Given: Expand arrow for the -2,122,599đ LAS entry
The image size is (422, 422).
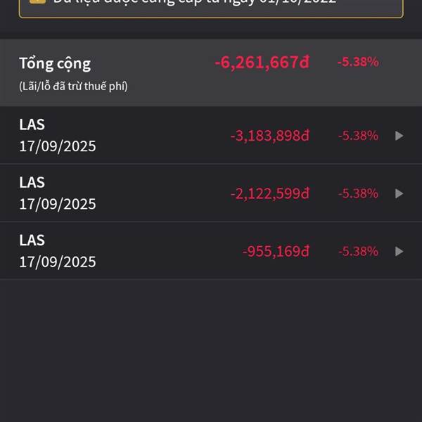Looking at the screenshot, I should coord(399,193).
